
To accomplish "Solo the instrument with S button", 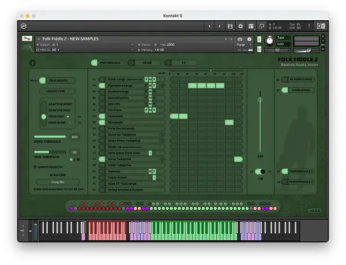I will tap(259, 39).
